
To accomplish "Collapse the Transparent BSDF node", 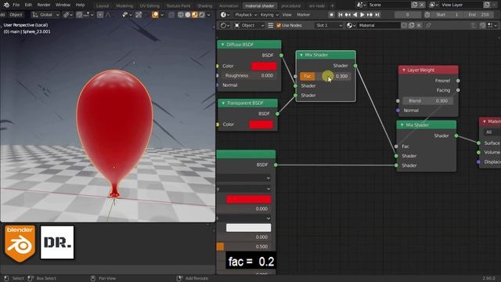I will coord(223,103).
